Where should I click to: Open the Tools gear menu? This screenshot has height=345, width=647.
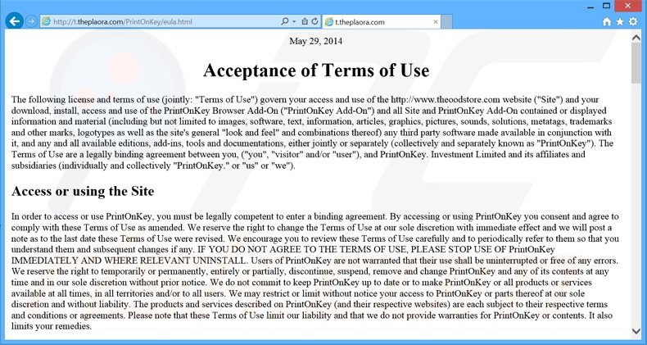coord(633,22)
